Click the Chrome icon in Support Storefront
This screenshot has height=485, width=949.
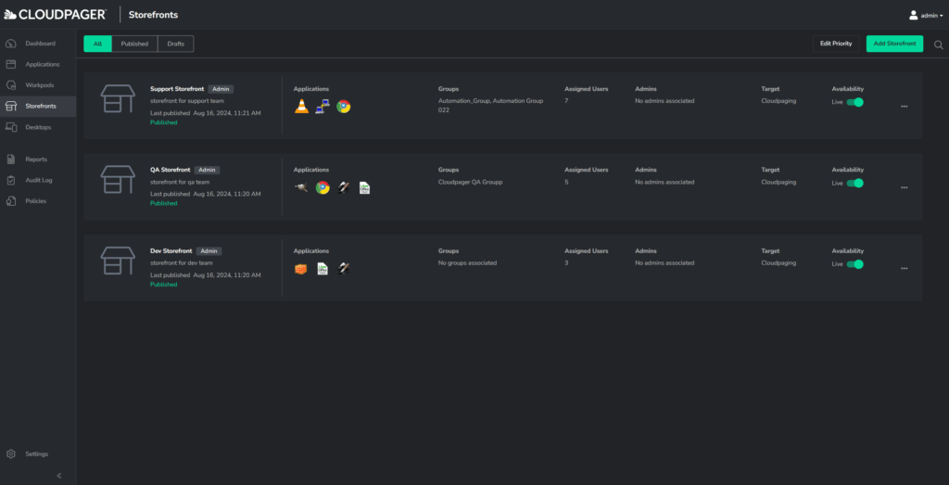point(343,107)
